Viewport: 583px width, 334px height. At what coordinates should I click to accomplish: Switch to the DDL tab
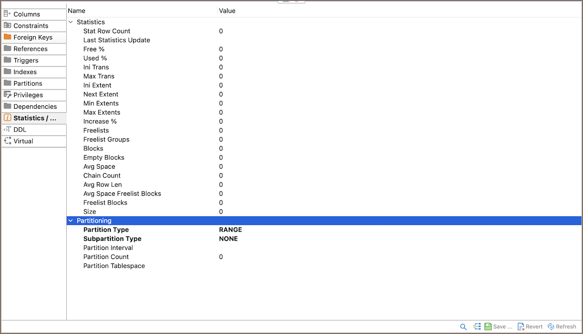[20, 130]
